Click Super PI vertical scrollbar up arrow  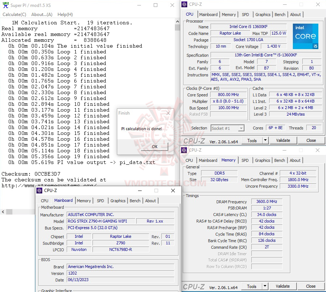click(177, 21)
